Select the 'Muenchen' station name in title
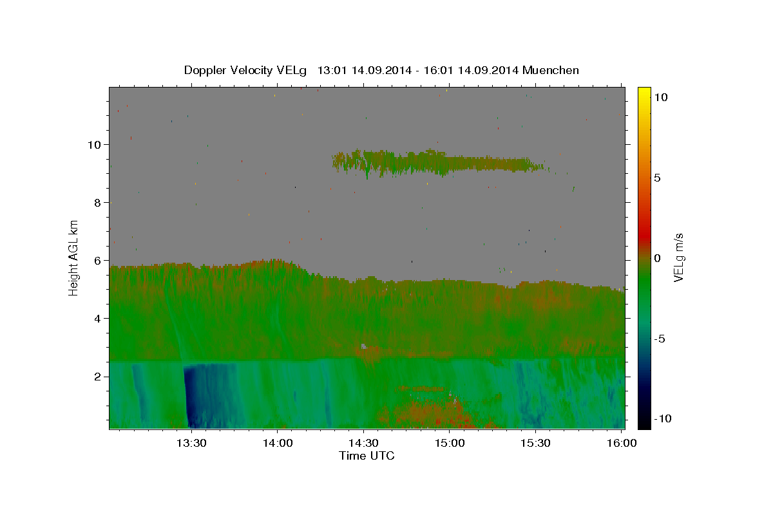Image resolution: width=773 pixels, height=515 pixels. coord(551,70)
